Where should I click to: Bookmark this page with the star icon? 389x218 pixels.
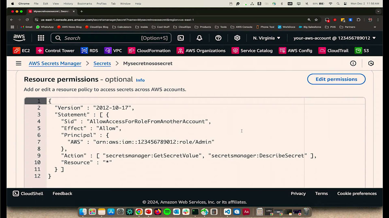pos(316,20)
